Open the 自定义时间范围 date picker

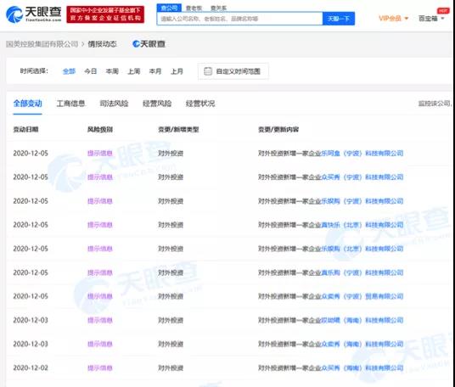(x=233, y=71)
